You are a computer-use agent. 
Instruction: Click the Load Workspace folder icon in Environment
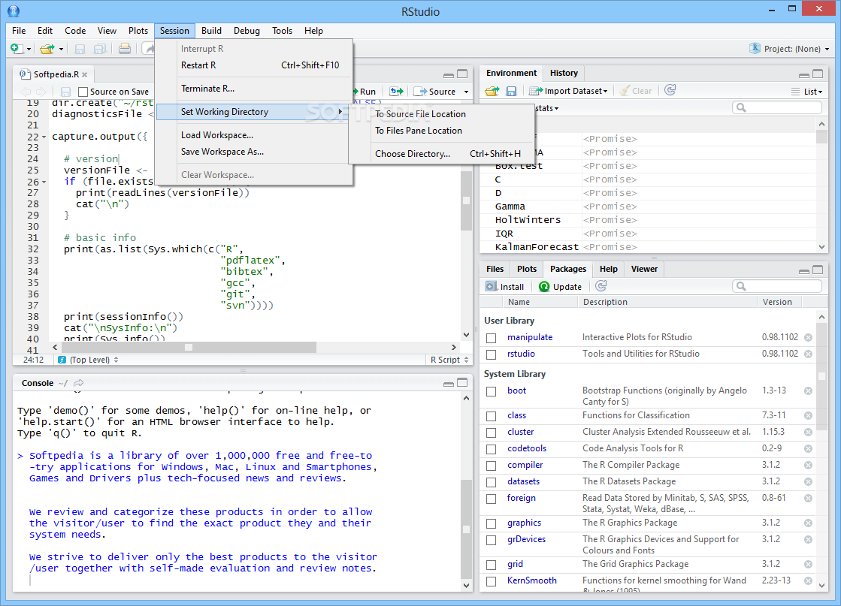point(492,91)
